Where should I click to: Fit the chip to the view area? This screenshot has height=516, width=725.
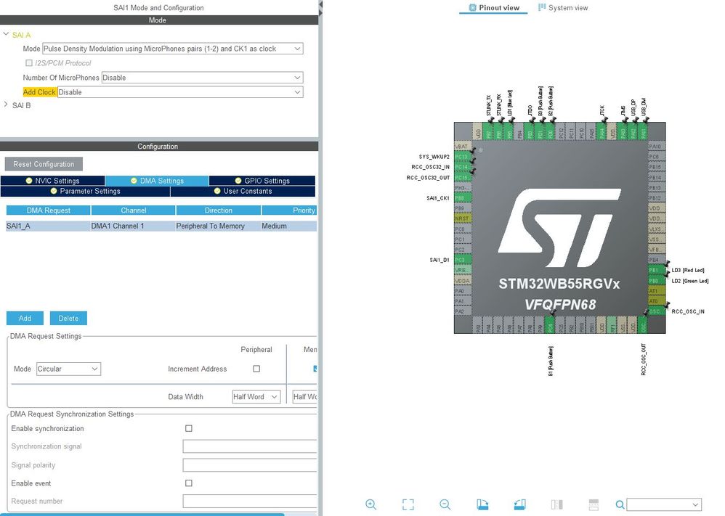coord(408,504)
